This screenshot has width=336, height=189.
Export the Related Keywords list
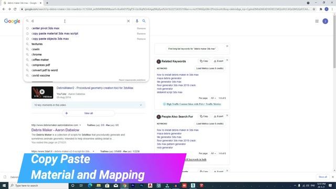tap(218, 61)
